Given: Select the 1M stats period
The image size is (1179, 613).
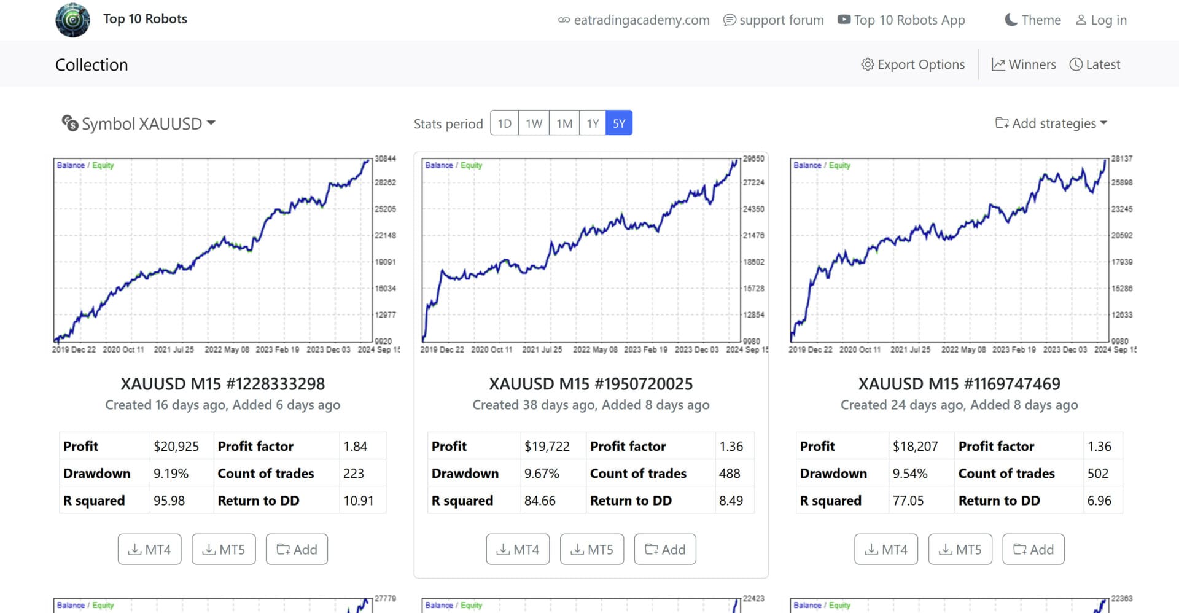Looking at the screenshot, I should pos(564,123).
